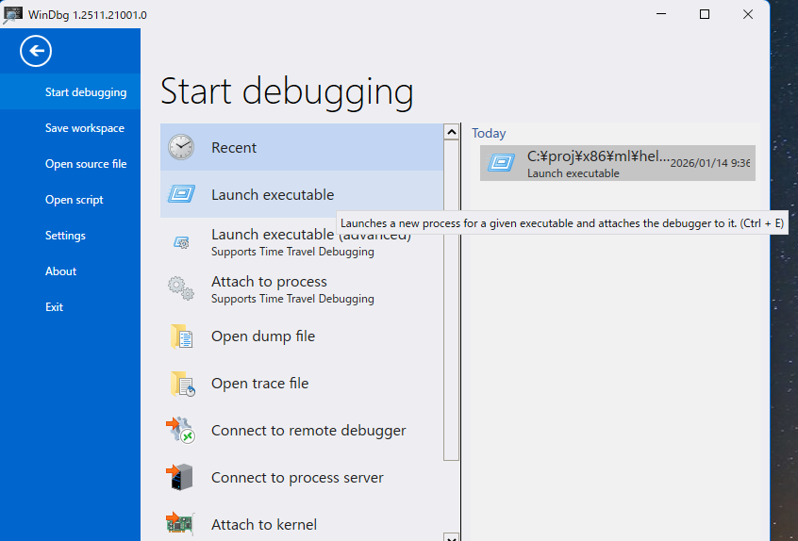
Task: Open the Open source file menu entry
Action: [85, 164]
